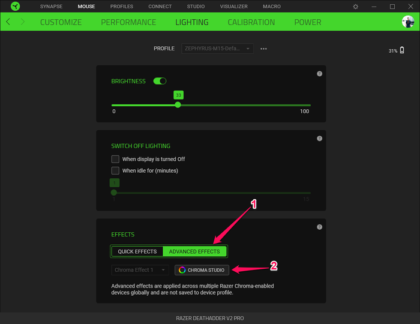Image resolution: width=420 pixels, height=324 pixels.
Task: Click the idle minutes slider handle
Action: (114, 193)
